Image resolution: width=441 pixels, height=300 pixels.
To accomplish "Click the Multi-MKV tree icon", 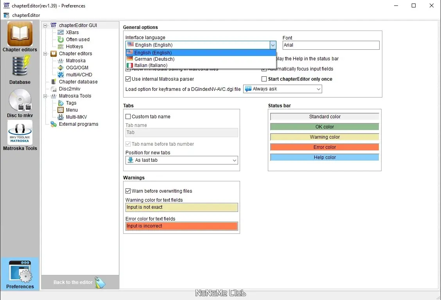I will (61, 117).
